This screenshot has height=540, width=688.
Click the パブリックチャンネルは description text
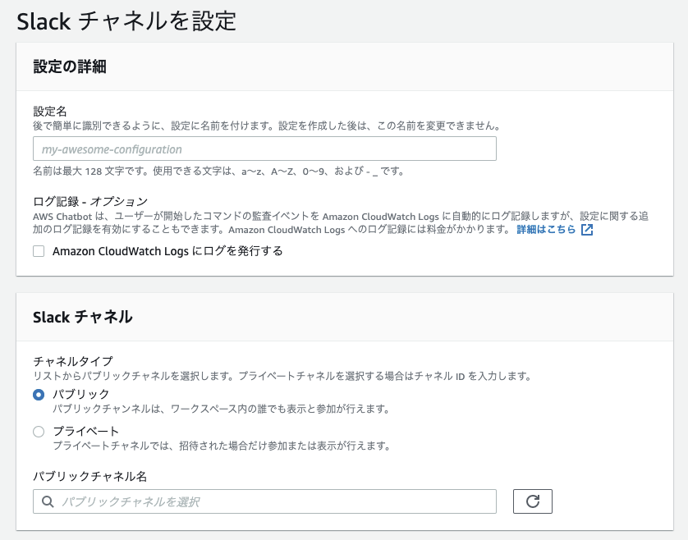tap(222, 409)
